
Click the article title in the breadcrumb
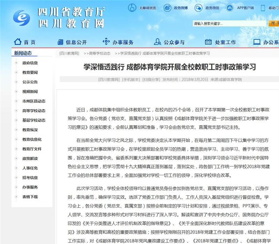pyautogui.click(x=165, y=53)
